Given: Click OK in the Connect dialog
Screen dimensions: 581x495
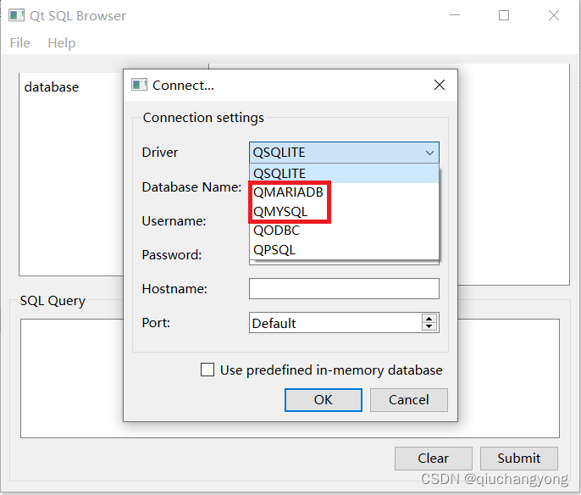Looking at the screenshot, I should 324,400.
